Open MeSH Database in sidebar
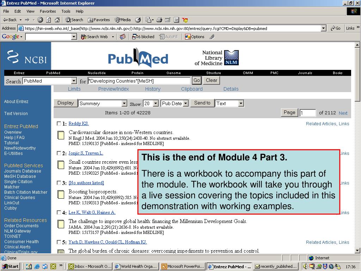Image resolution: width=361 pixels, height=271 pixels. (20, 176)
